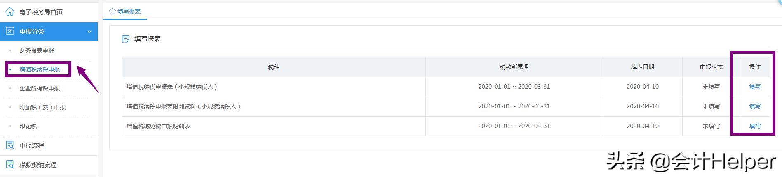Click 填写 for 增值税纳税申报表附列资料 row

click(x=755, y=106)
